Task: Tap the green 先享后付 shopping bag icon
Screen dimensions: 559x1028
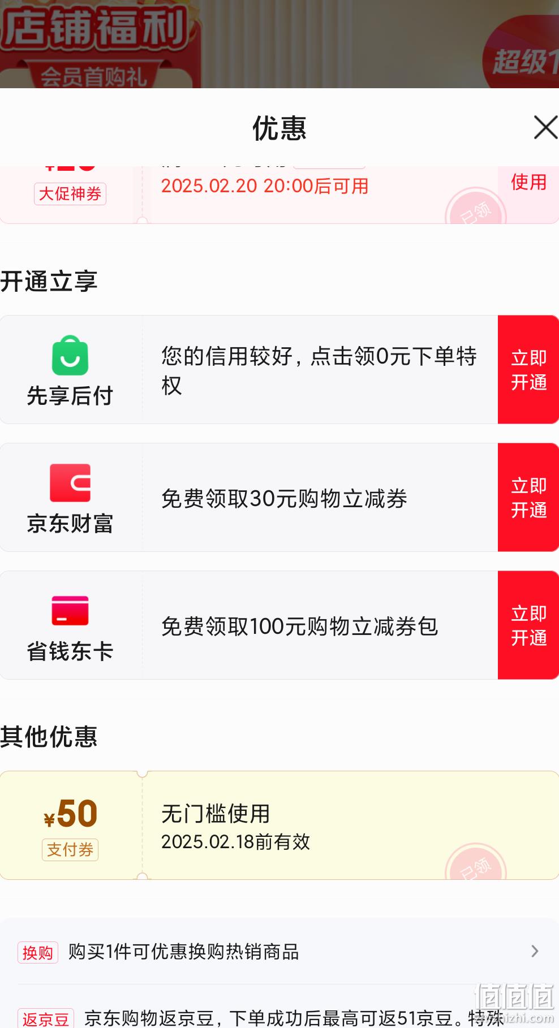Action: coord(70,355)
